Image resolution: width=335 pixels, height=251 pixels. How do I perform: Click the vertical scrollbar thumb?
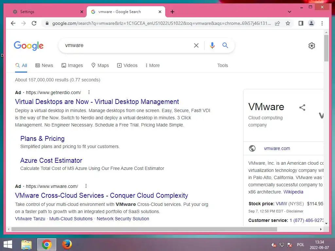point(326,48)
